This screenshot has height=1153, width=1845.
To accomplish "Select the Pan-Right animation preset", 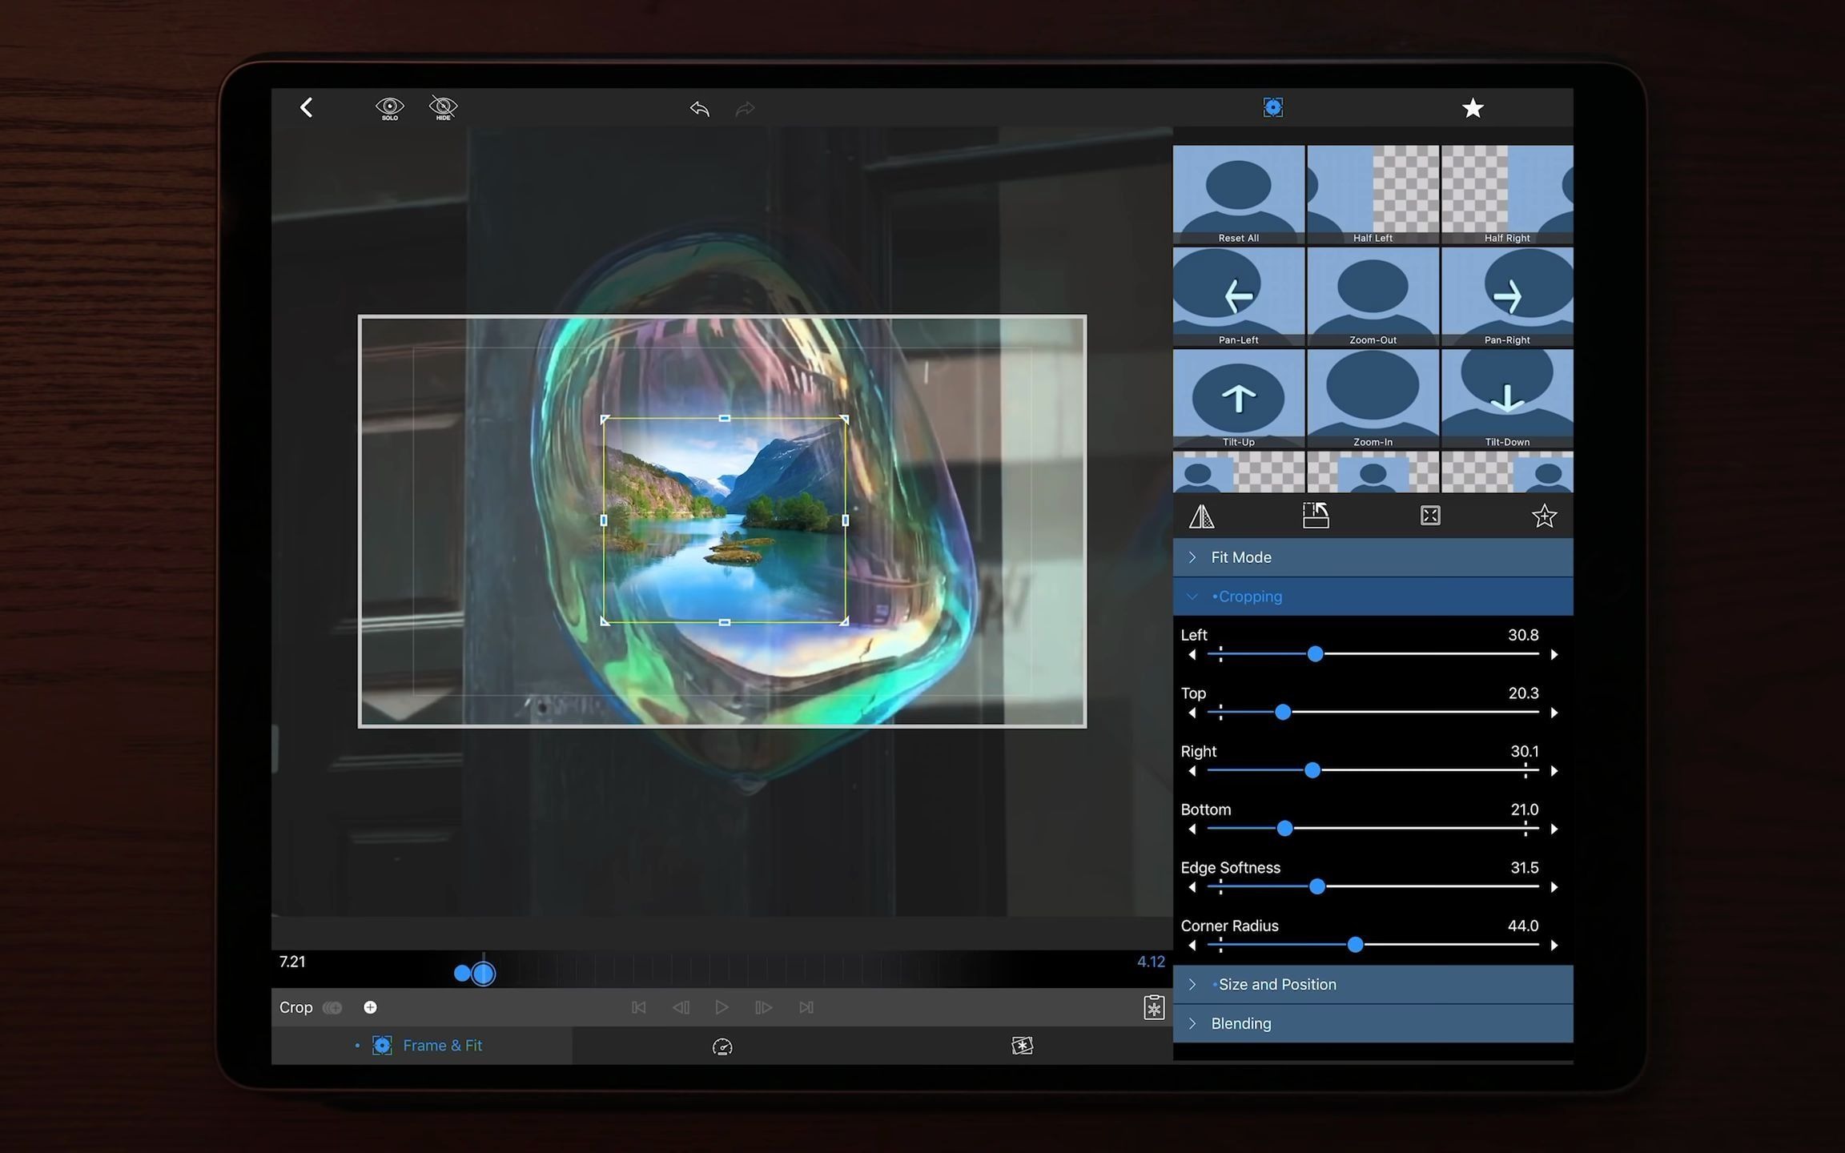I will tap(1506, 295).
